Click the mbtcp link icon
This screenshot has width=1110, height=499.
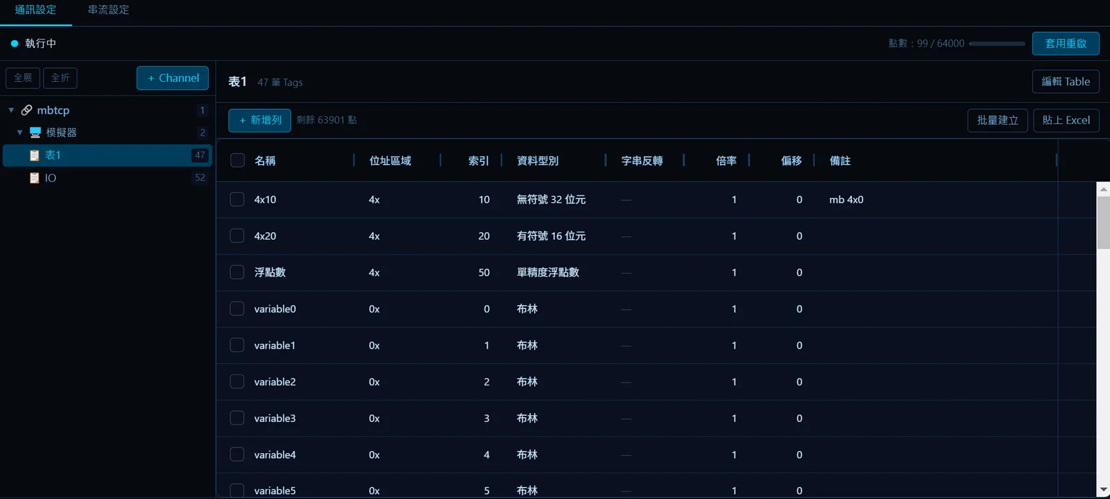click(26, 110)
